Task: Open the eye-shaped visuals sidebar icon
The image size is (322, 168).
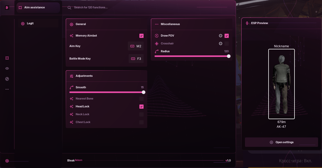Action: (7, 68)
